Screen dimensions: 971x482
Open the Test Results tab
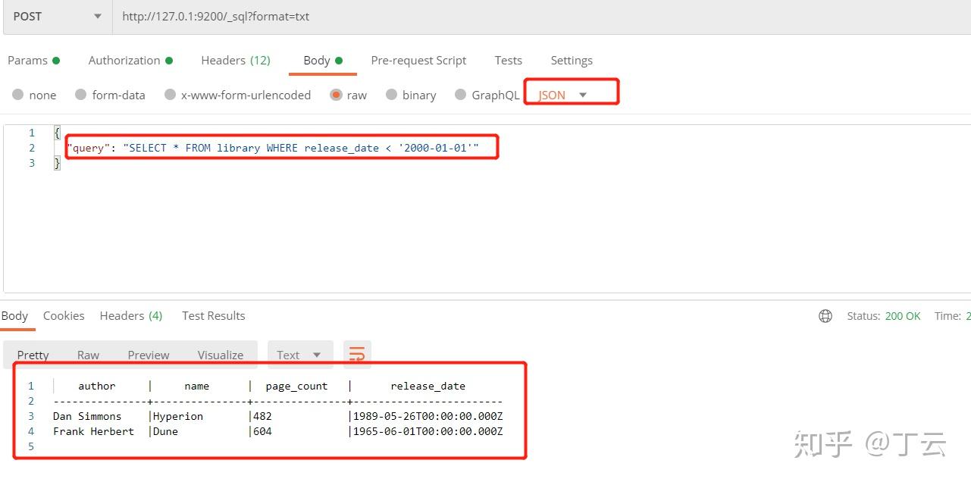213,315
